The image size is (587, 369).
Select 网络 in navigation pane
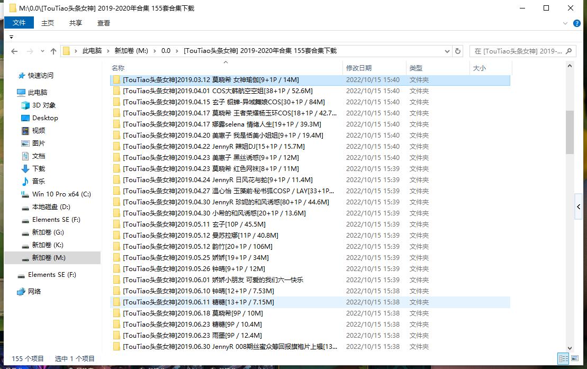tap(34, 292)
